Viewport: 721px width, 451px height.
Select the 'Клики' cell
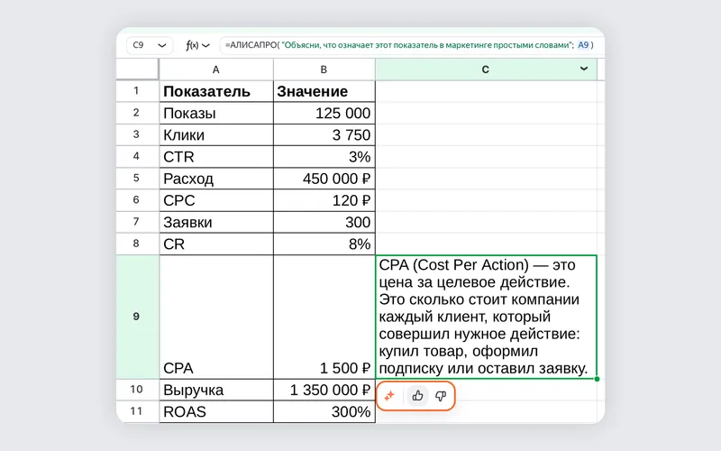(x=216, y=134)
